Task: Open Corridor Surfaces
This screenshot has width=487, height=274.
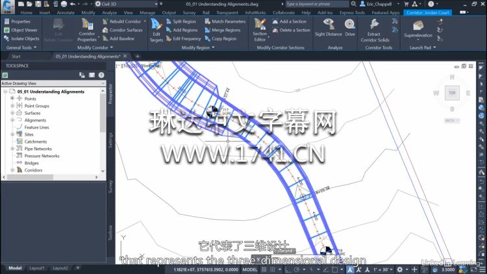Action: 122,30
